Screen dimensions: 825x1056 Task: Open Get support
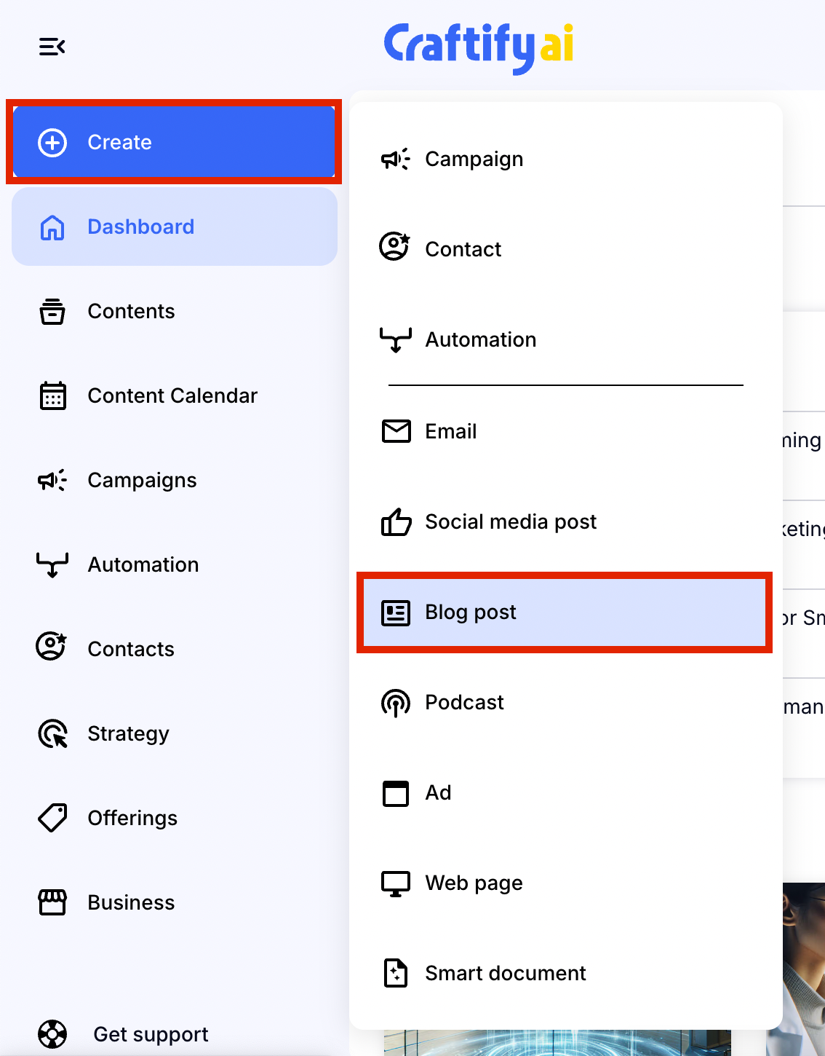tap(151, 1034)
